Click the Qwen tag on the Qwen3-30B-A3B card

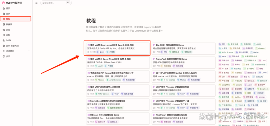click(x=100, y=52)
